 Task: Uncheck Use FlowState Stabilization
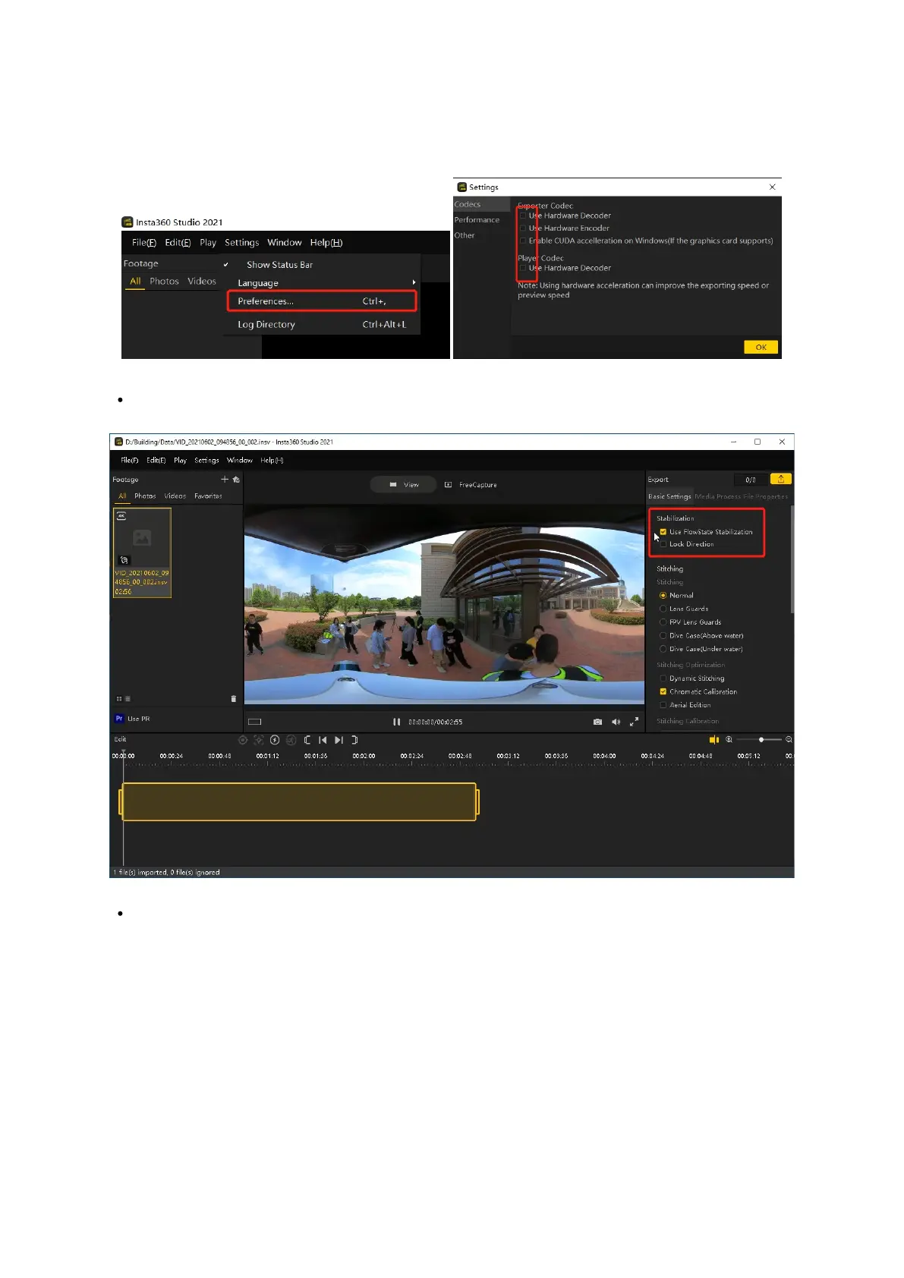663,532
